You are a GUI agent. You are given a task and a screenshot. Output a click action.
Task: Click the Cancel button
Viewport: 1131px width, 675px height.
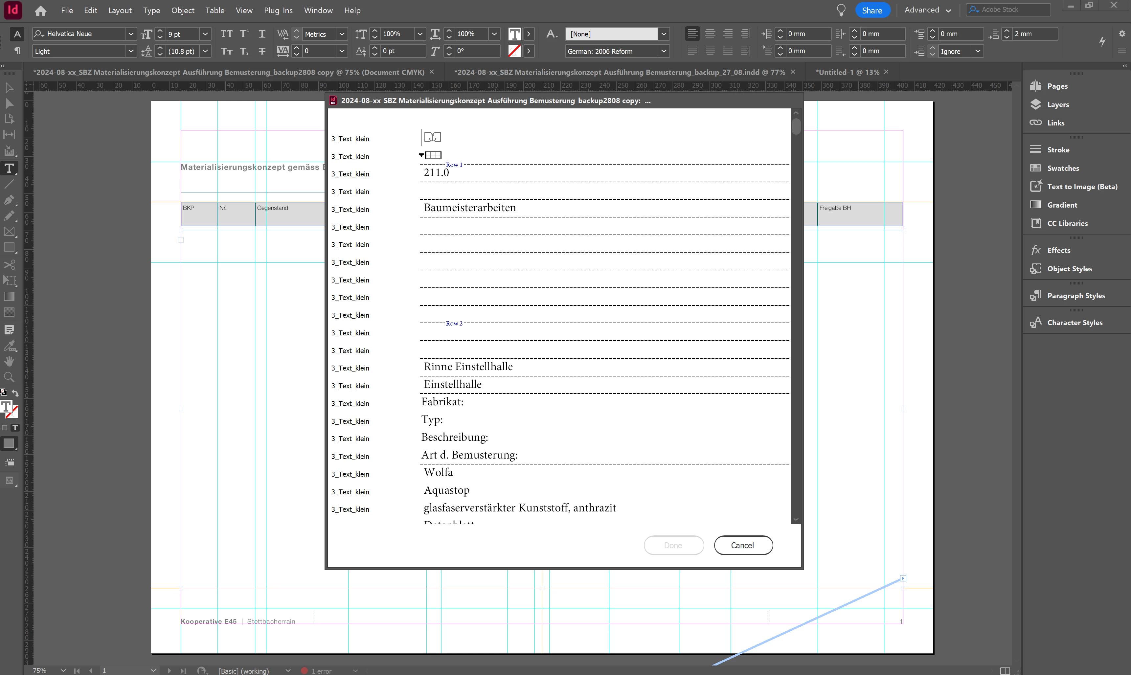(743, 545)
